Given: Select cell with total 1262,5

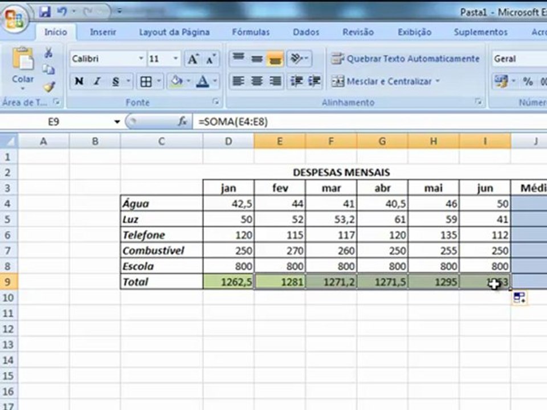Looking at the screenshot, I should tap(228, 282).
